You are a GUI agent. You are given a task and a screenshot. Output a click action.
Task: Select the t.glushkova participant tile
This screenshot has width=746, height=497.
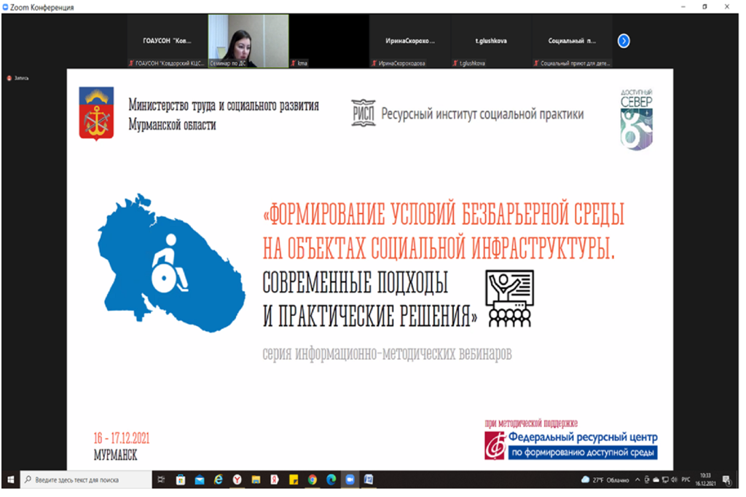490,41
